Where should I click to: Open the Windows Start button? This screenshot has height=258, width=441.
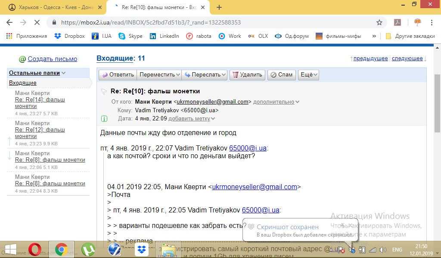[x=11, y=249]
